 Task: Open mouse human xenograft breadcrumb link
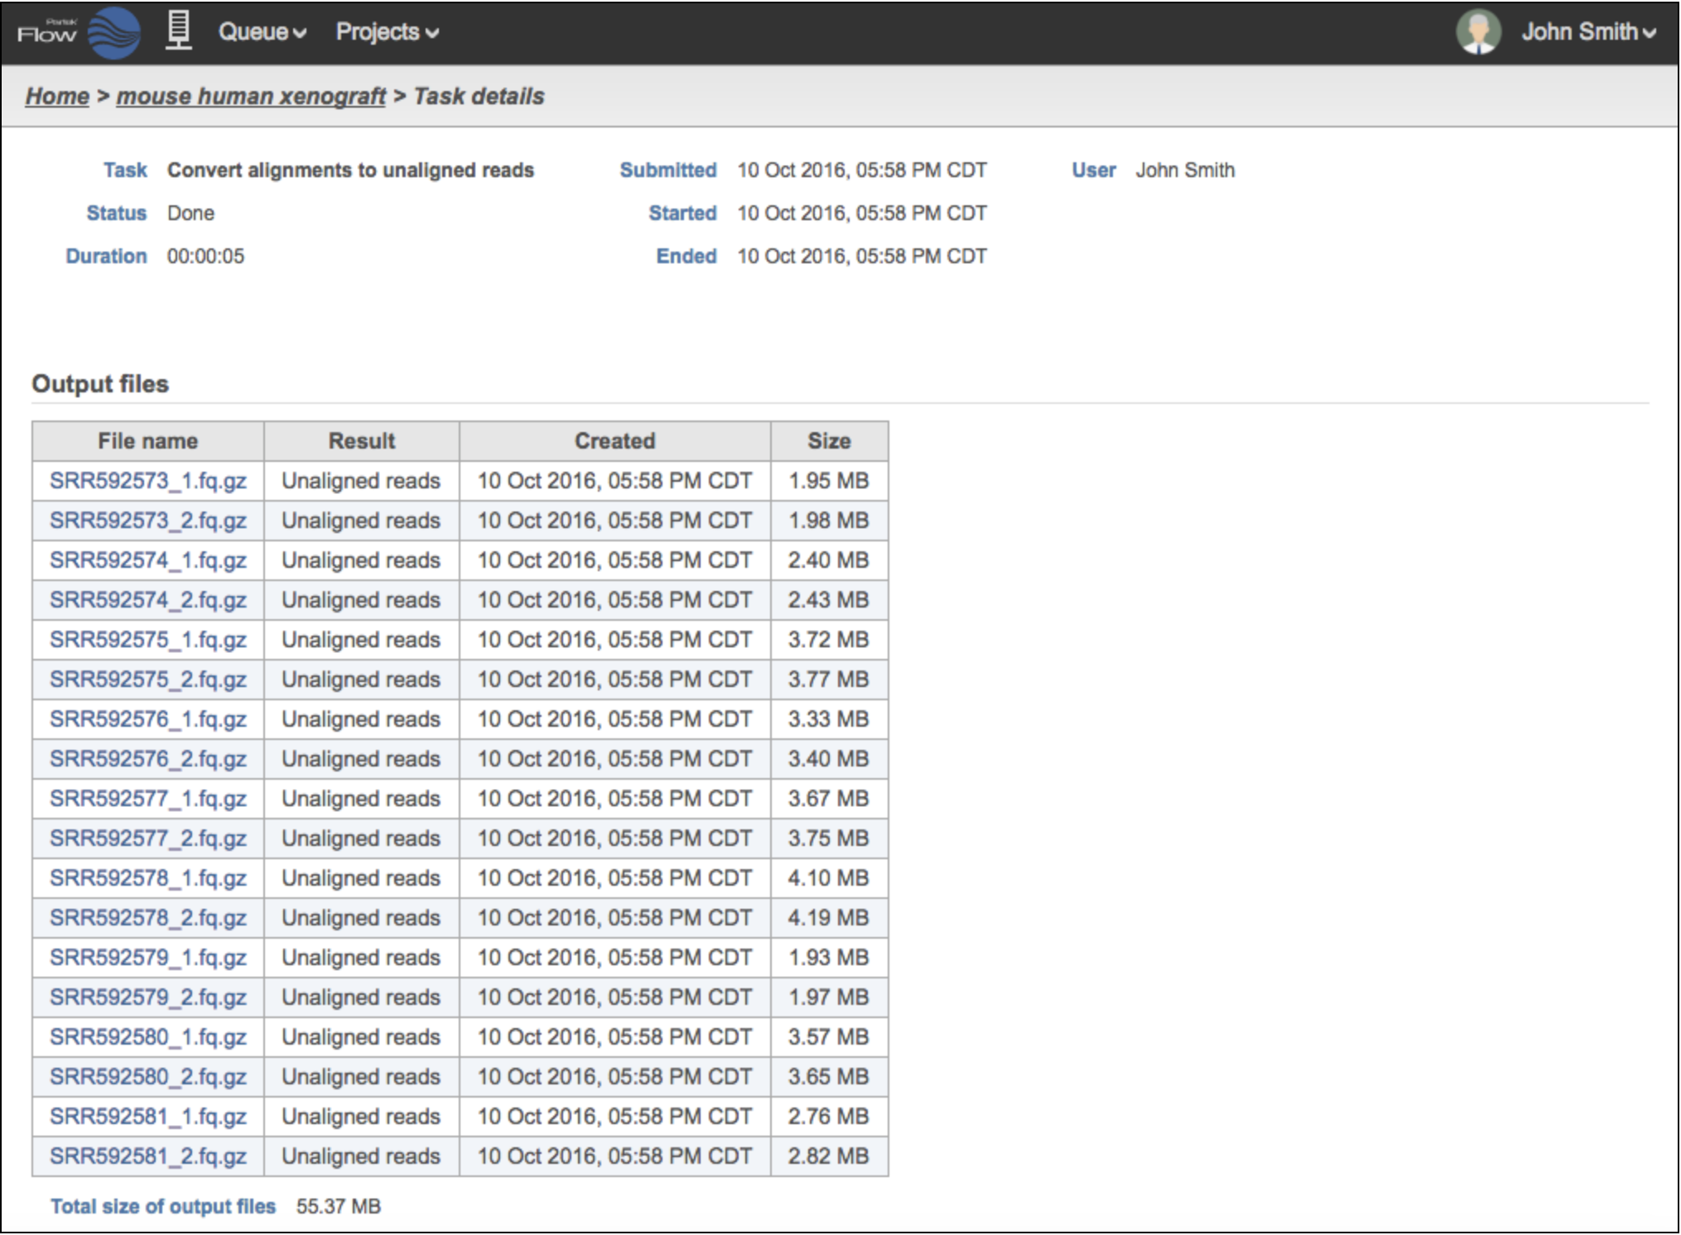pyautogui.click(x=251, y=96)
